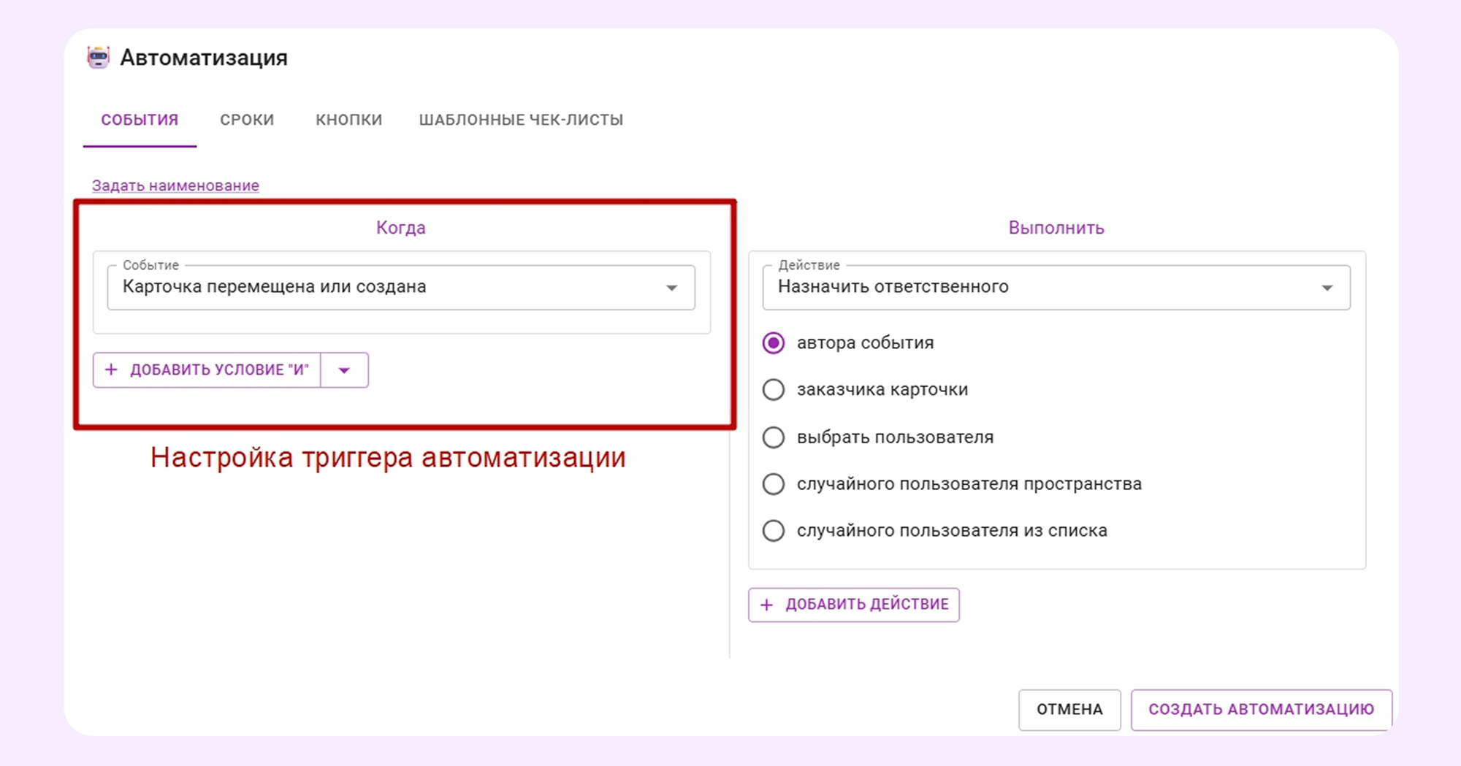Viewport: 1461px width, 766px height.
Task: Click the plus icon on ДОБАВИТЬ ДЕЙСТВИЕ
Action: [766, 605]
